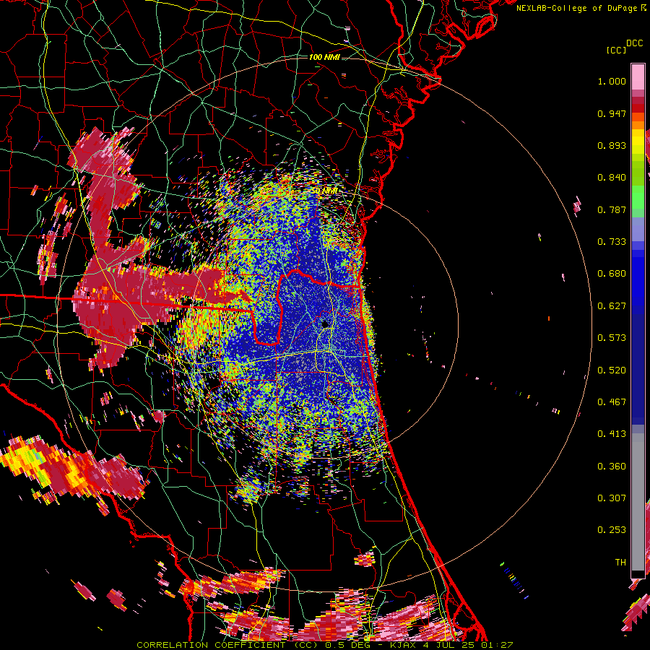Select the 0.573 scale value

[x=612, y=338]
